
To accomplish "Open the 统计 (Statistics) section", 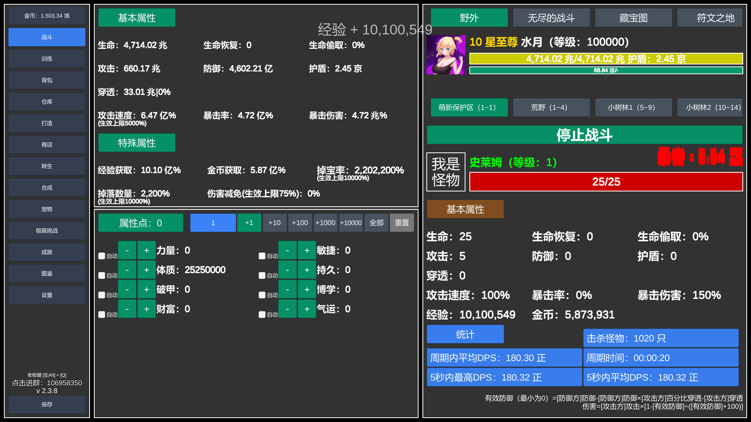I will [x=465, y=334].
